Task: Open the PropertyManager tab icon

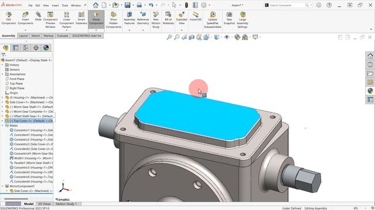Action: pyautogui.click(x=16, y=48)
